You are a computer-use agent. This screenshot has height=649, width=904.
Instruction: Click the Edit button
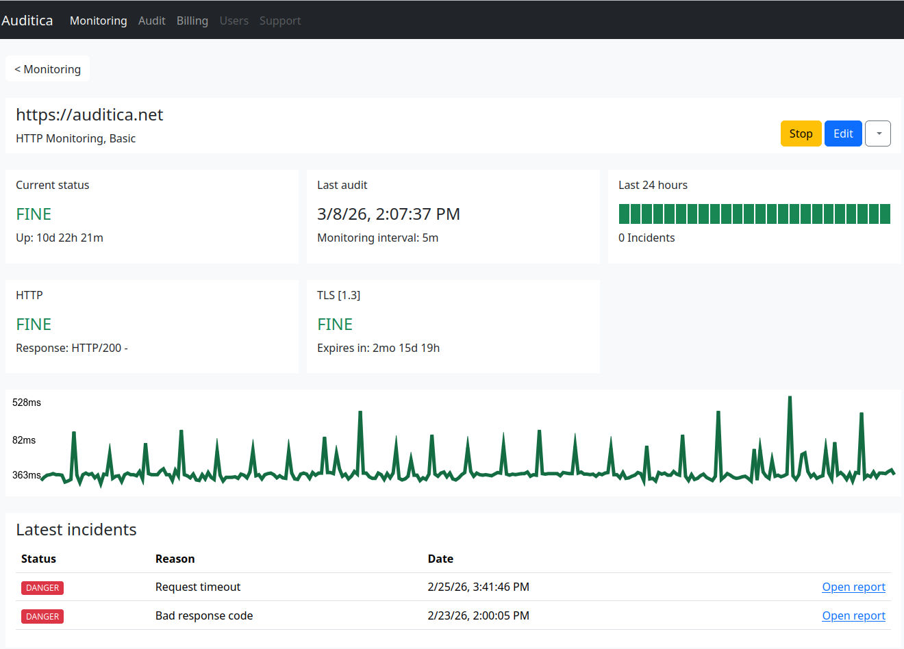[x=843, y=133]
